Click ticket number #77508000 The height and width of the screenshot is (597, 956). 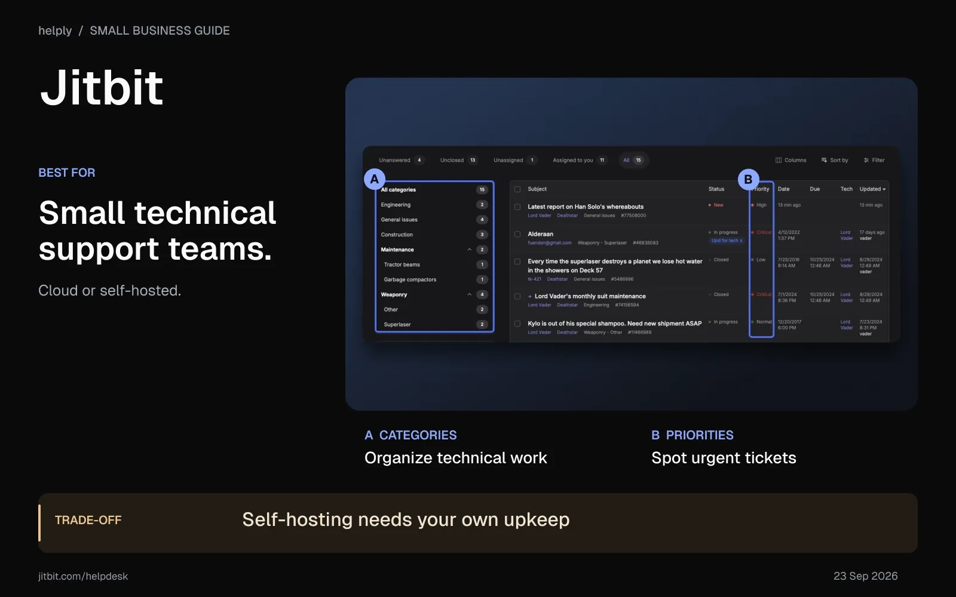point(633,216)
